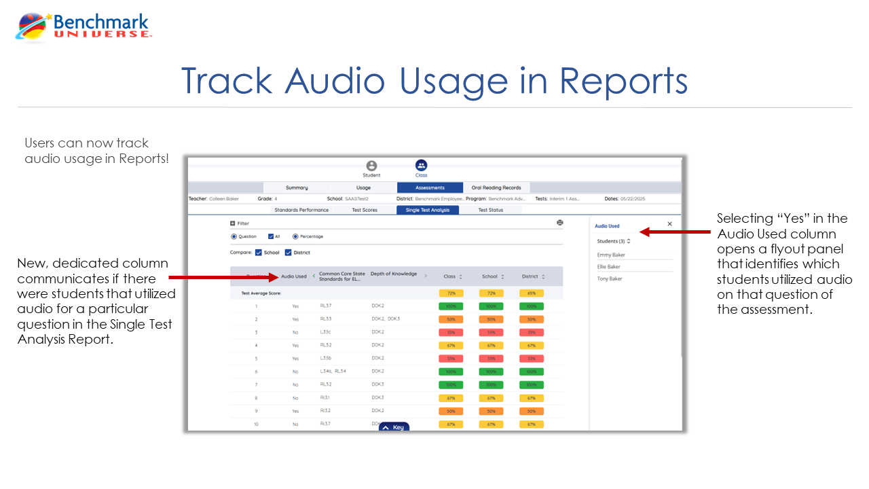Screen dimensions: 869x489
Task: Click standard L.3.5c in question 3 row
Action: 326,333
